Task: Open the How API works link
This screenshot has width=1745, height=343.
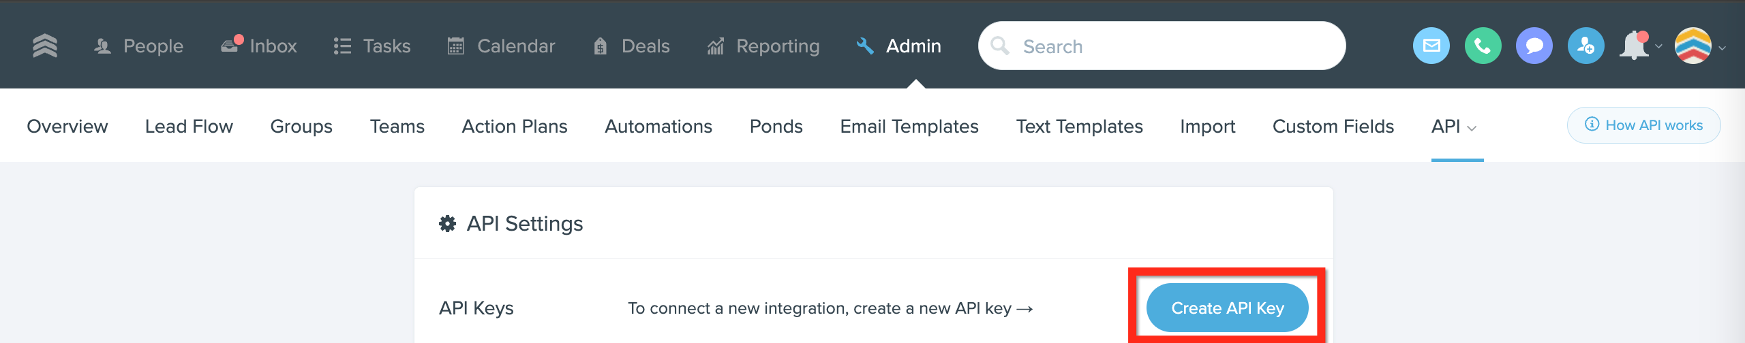Action: click(1644, 125)
